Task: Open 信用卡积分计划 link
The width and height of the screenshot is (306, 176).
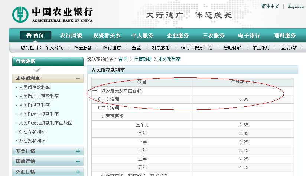Action: [x=197, y=48]
